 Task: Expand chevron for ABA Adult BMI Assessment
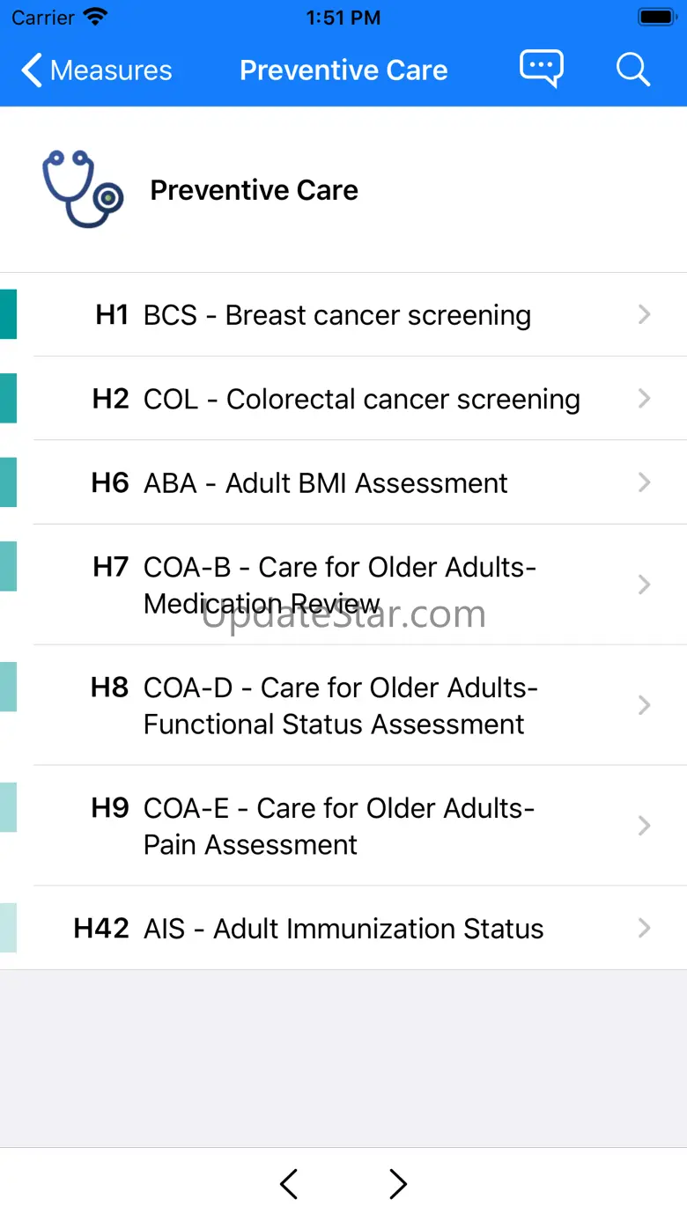(645, 482)
